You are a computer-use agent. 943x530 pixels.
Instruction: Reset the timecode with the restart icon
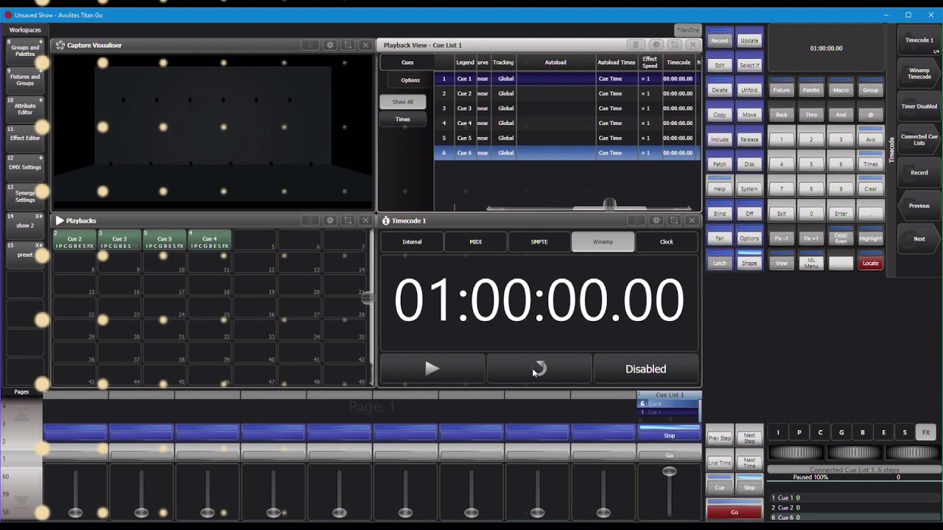(539, 369)
